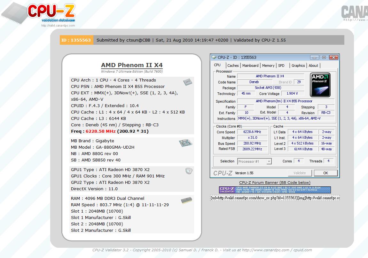Click the DirectX Version : 11.0 line
Image resolution: width=368 pixels, height=258 pixels.
coord(94,189)
